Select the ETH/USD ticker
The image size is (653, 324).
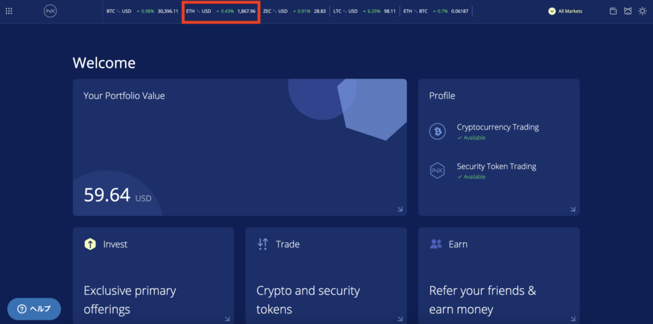(221, 11)
